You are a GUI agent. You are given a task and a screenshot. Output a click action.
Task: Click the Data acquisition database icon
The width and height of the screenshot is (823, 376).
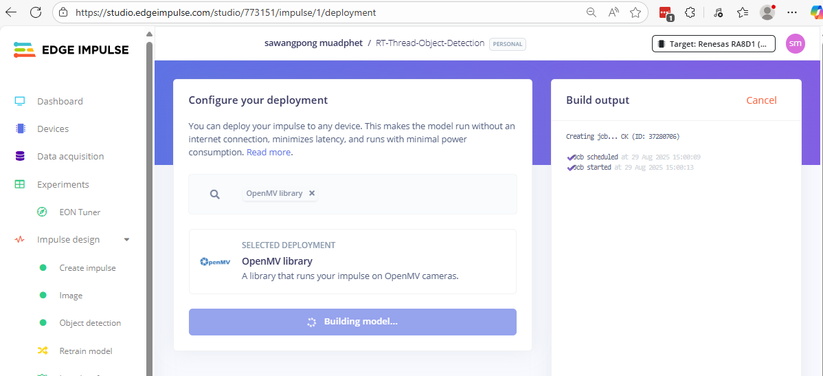tap(20, 156)
